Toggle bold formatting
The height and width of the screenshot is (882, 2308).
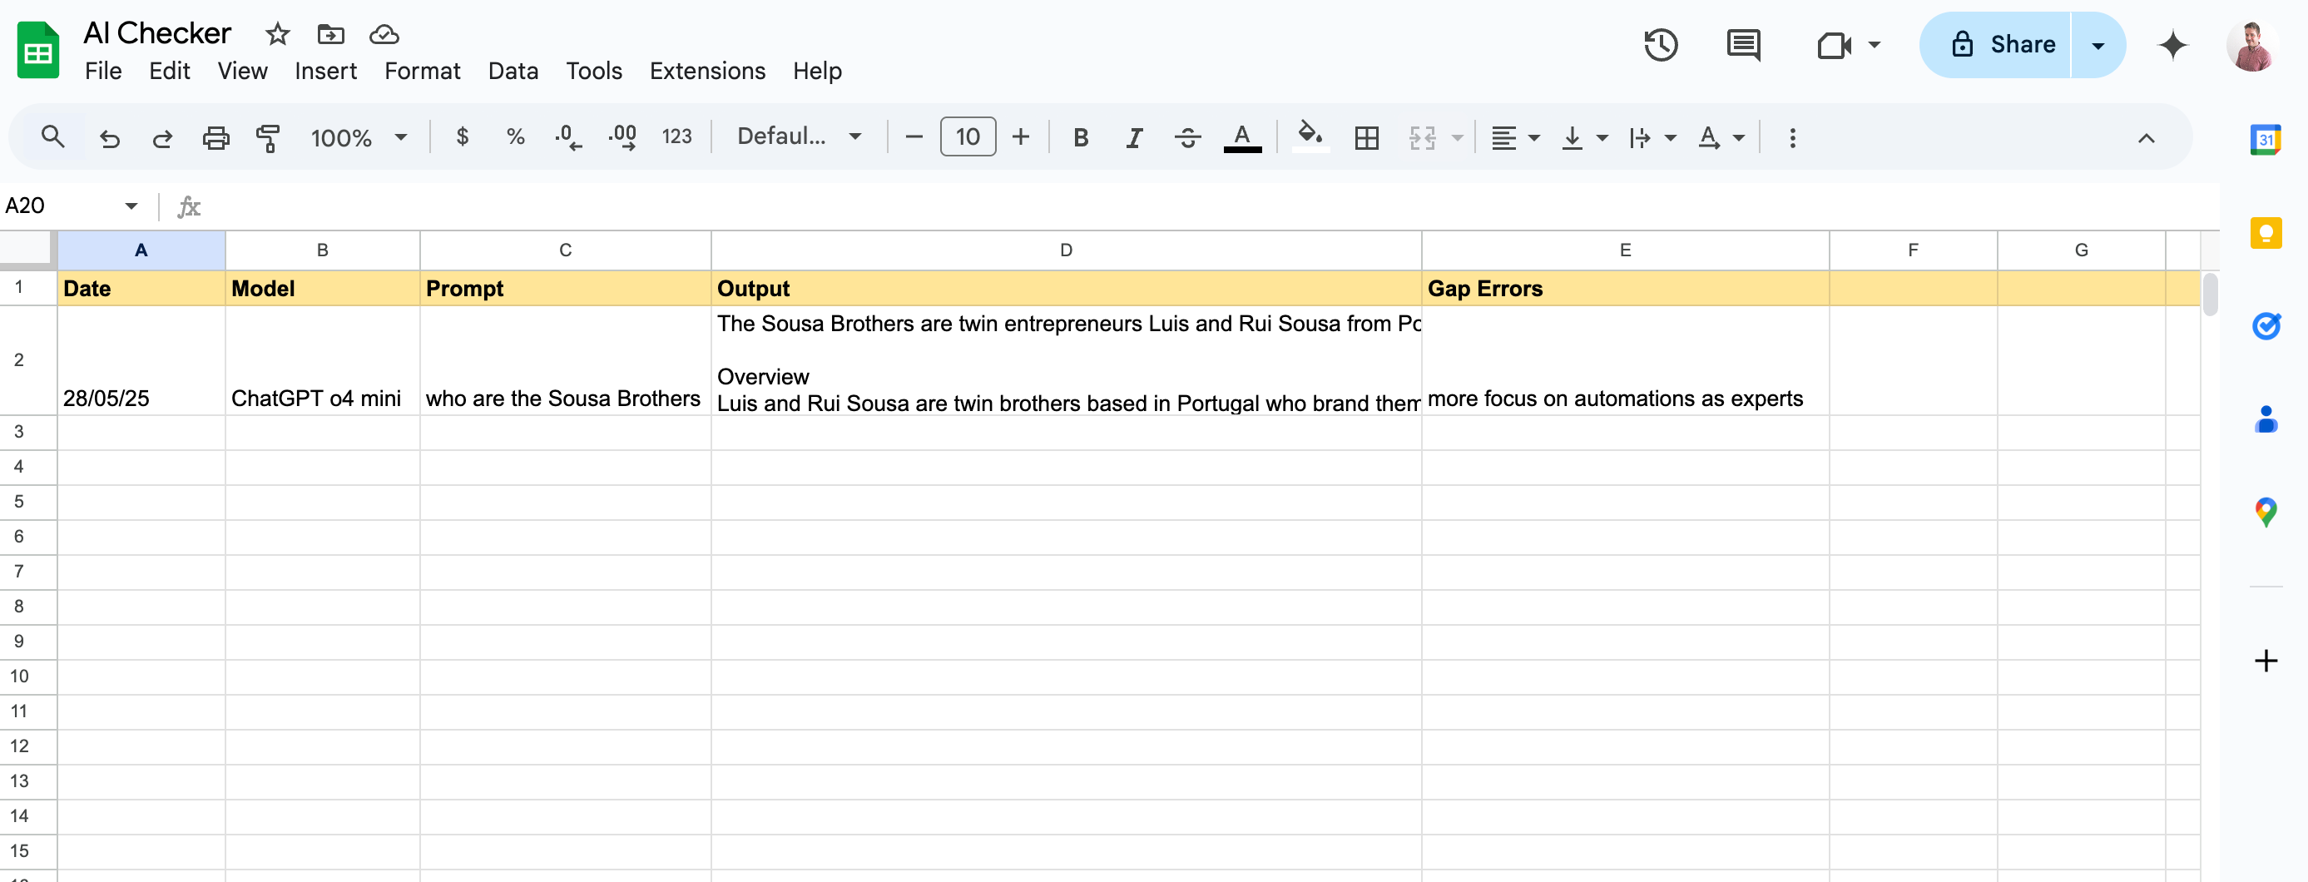pyautogui.click(x=1081, y=137)
